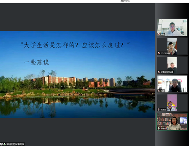Screen dimensions: 189x146
Task: Select participant video with pink background
Action: (x=172, y=103)
